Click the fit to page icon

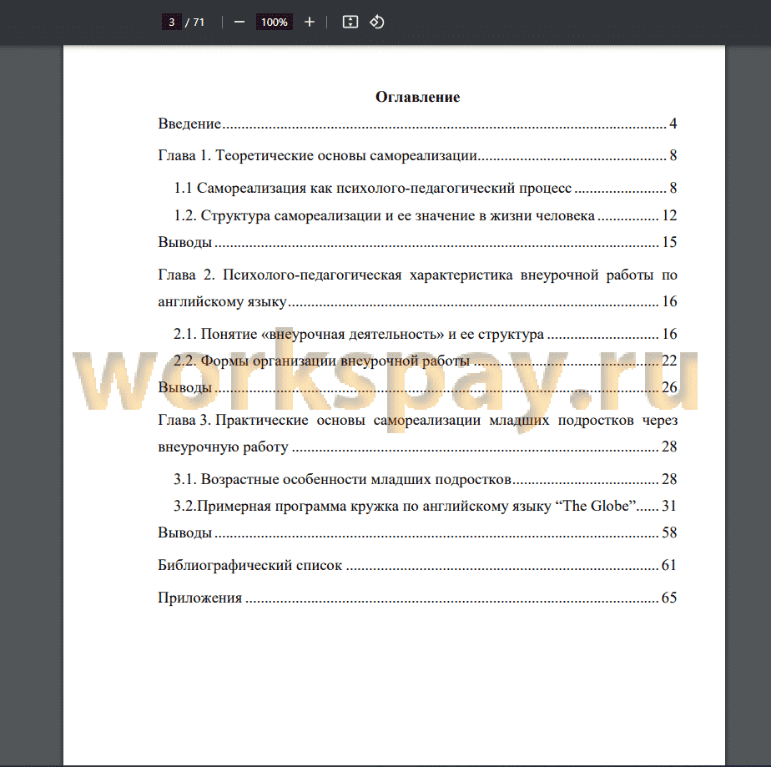[350, 23]
